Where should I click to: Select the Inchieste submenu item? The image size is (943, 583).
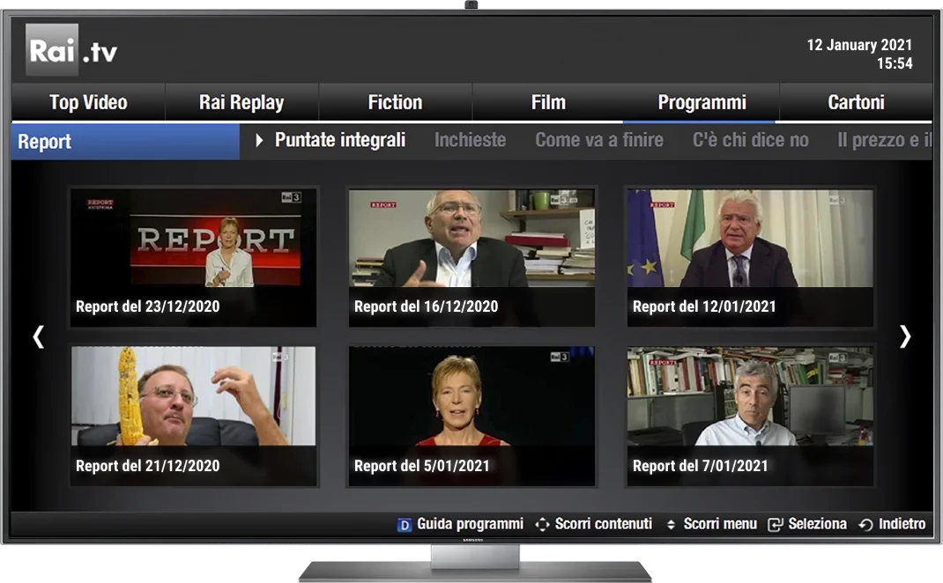(470, 140)
